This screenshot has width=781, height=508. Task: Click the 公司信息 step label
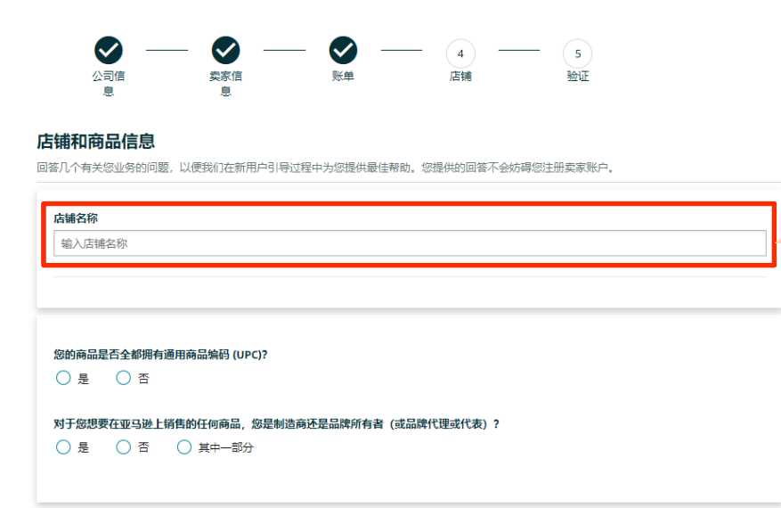coord(109,83)
